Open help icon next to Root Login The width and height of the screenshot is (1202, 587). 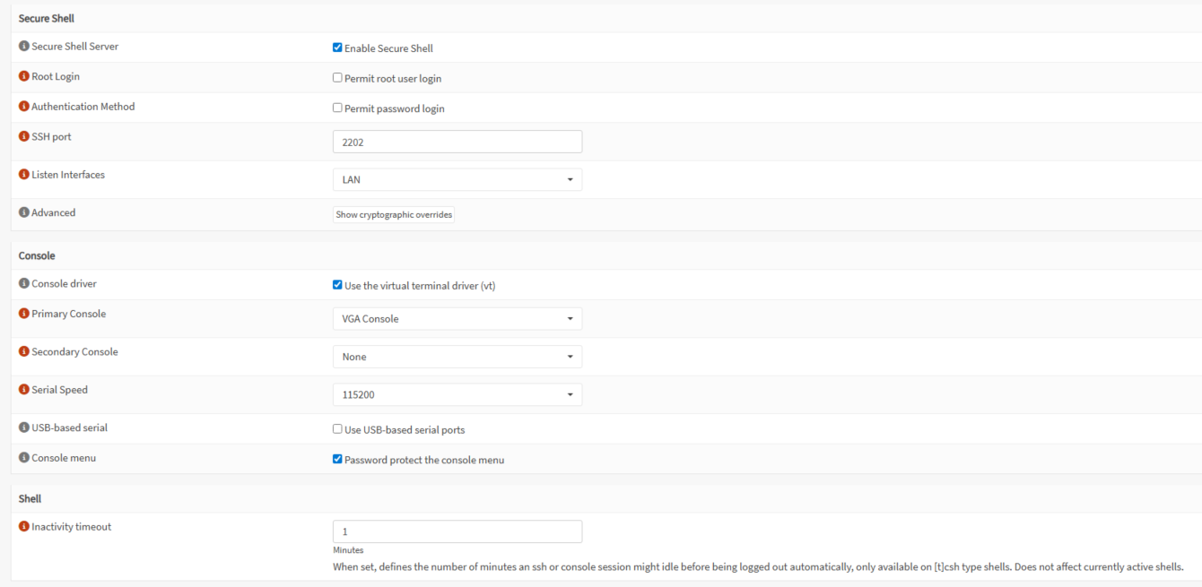pos(23,77)
